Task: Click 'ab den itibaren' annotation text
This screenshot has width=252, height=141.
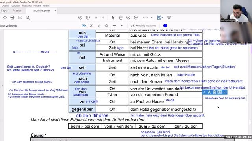Action: [x=92, y=116]
